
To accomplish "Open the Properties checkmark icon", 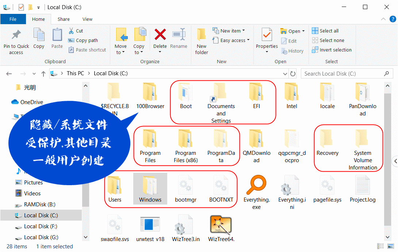I will [x=267, y=35].
